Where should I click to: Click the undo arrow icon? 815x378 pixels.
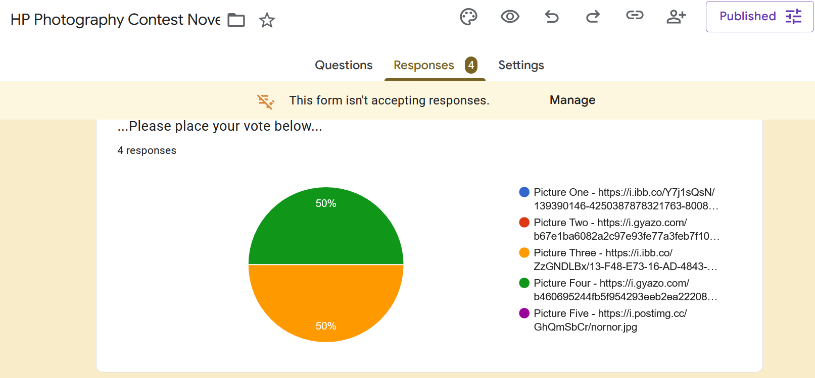(552, 17)
